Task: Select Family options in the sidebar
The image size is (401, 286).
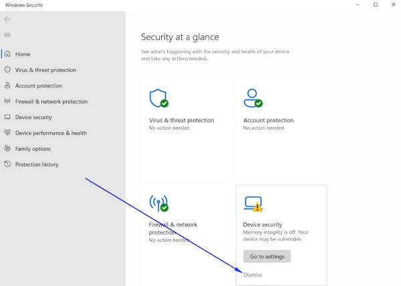Action: (33, 149)
